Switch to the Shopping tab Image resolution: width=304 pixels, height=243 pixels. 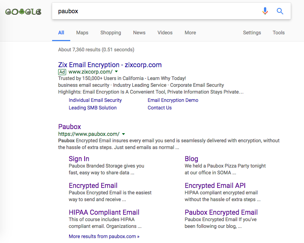coord(111,33)
